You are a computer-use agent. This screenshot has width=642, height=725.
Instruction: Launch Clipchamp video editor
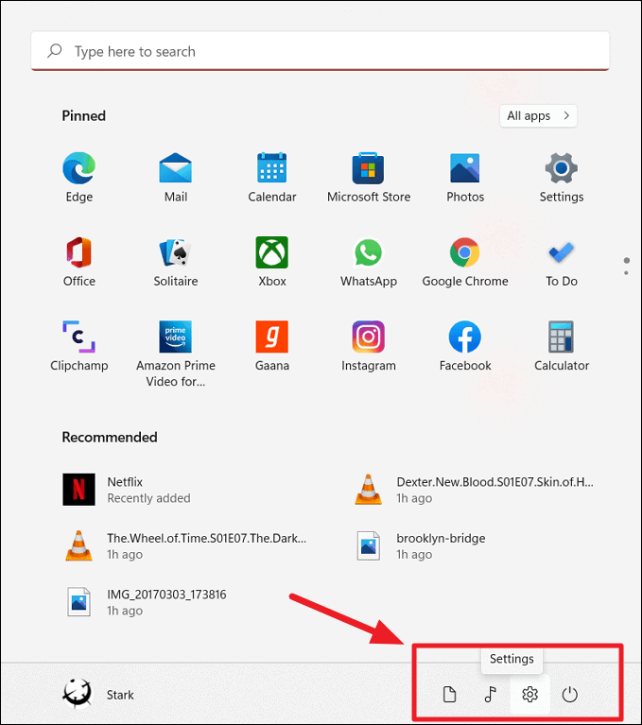click(79, 346)
